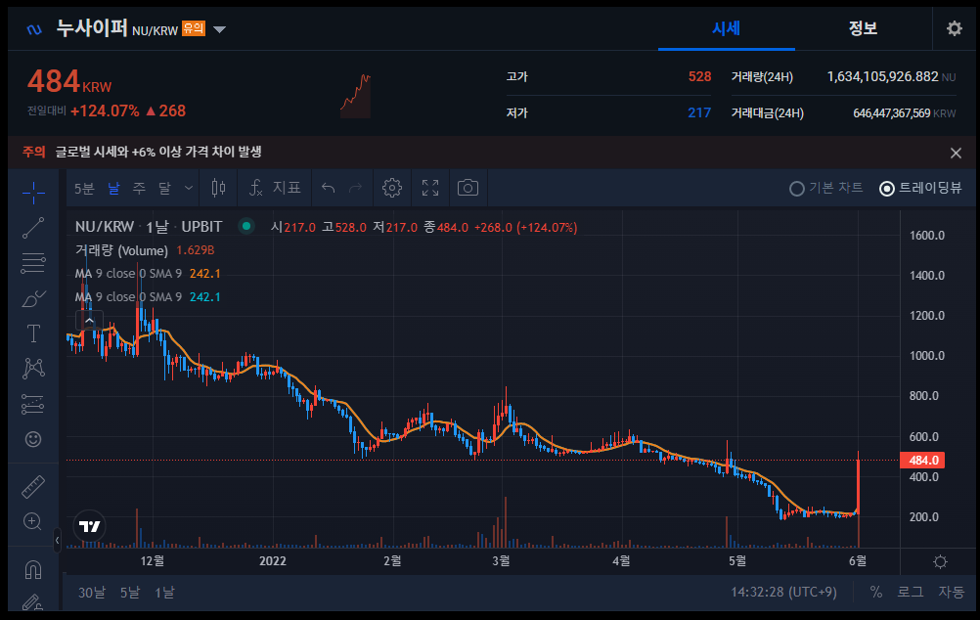Enter fullscreen chart mode
This screenshot has height=620, width=980.
click(430, 188)
